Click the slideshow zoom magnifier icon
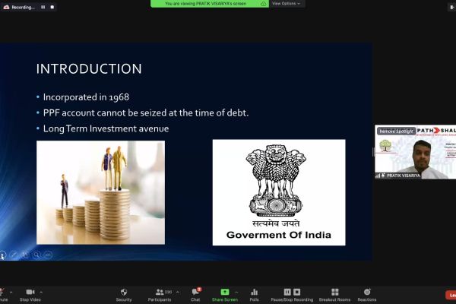456x304 pixels. tap(36, 255)
